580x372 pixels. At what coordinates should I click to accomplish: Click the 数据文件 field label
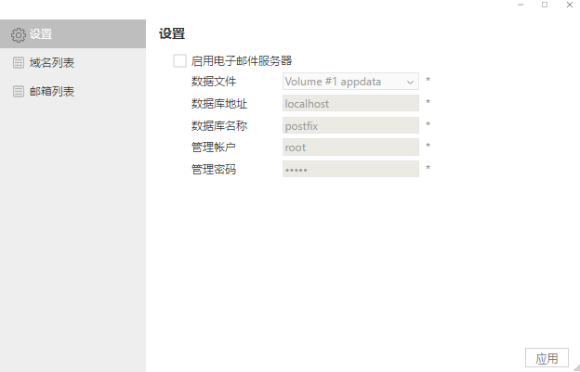coord(213,82)
